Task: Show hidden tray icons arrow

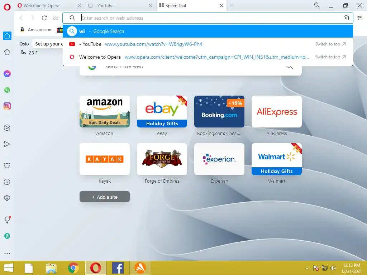Action: tap(308, 269)
